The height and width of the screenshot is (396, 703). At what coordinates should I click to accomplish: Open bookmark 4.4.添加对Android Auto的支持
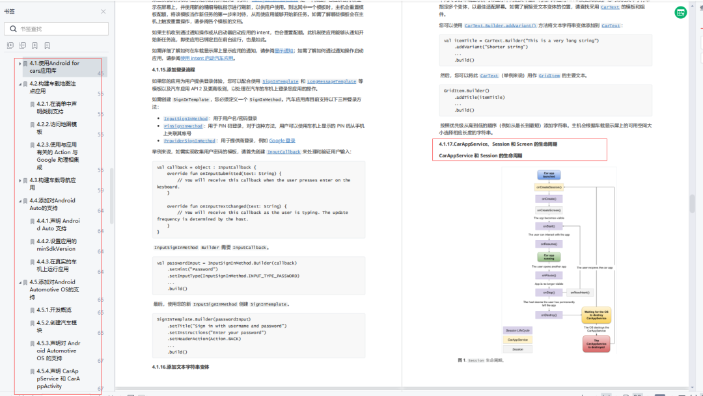click(53, 204)
